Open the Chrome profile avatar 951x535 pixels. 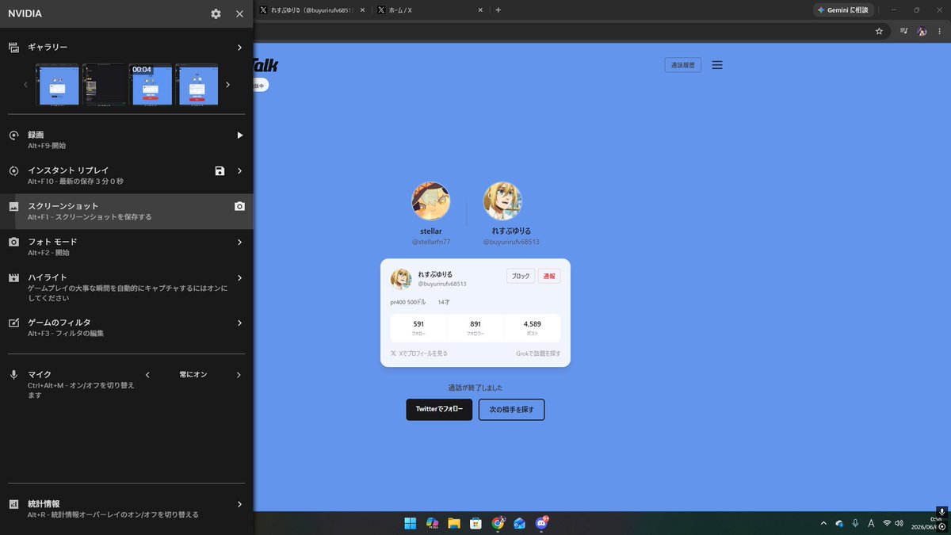tap(922, 31)
